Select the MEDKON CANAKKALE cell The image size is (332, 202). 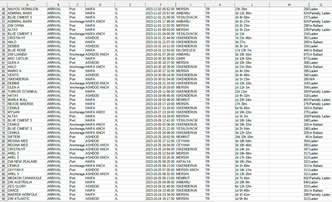coord(27,178)
